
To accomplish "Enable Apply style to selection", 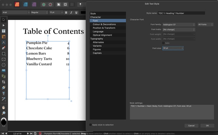I will click(x=91, y=125).
